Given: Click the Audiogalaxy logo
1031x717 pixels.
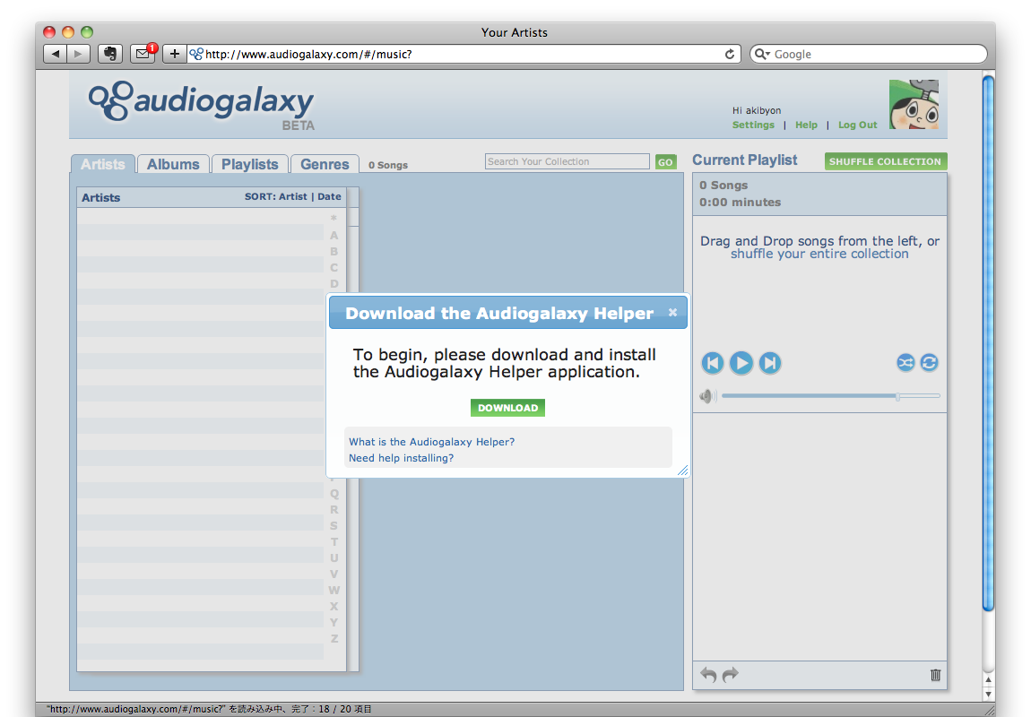Looking at the screenshot, I should tap(201, 105).
